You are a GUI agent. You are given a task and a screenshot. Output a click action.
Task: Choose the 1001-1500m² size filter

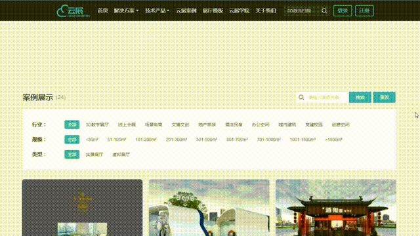point(303,140)
